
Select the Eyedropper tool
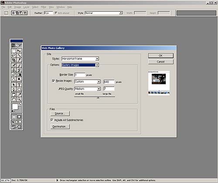point(19,95)
